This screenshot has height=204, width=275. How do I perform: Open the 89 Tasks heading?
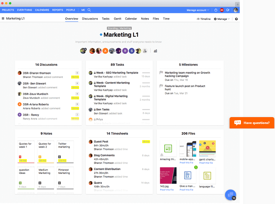117,65
